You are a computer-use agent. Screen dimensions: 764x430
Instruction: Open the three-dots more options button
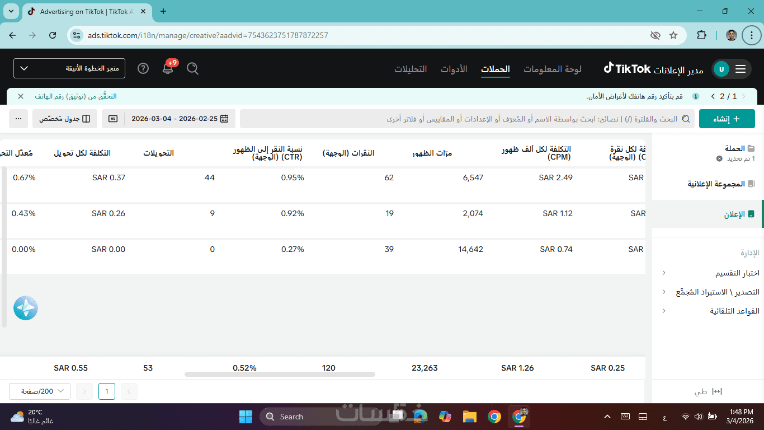click(x=18, y=119)
